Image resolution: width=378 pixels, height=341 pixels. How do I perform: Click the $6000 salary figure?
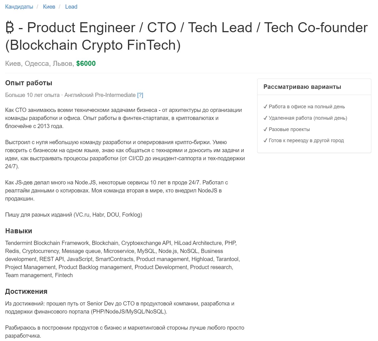tap(86, 64)
